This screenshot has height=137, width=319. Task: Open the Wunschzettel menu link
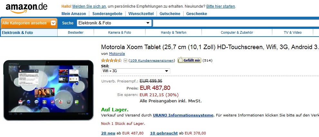point(141,14)
